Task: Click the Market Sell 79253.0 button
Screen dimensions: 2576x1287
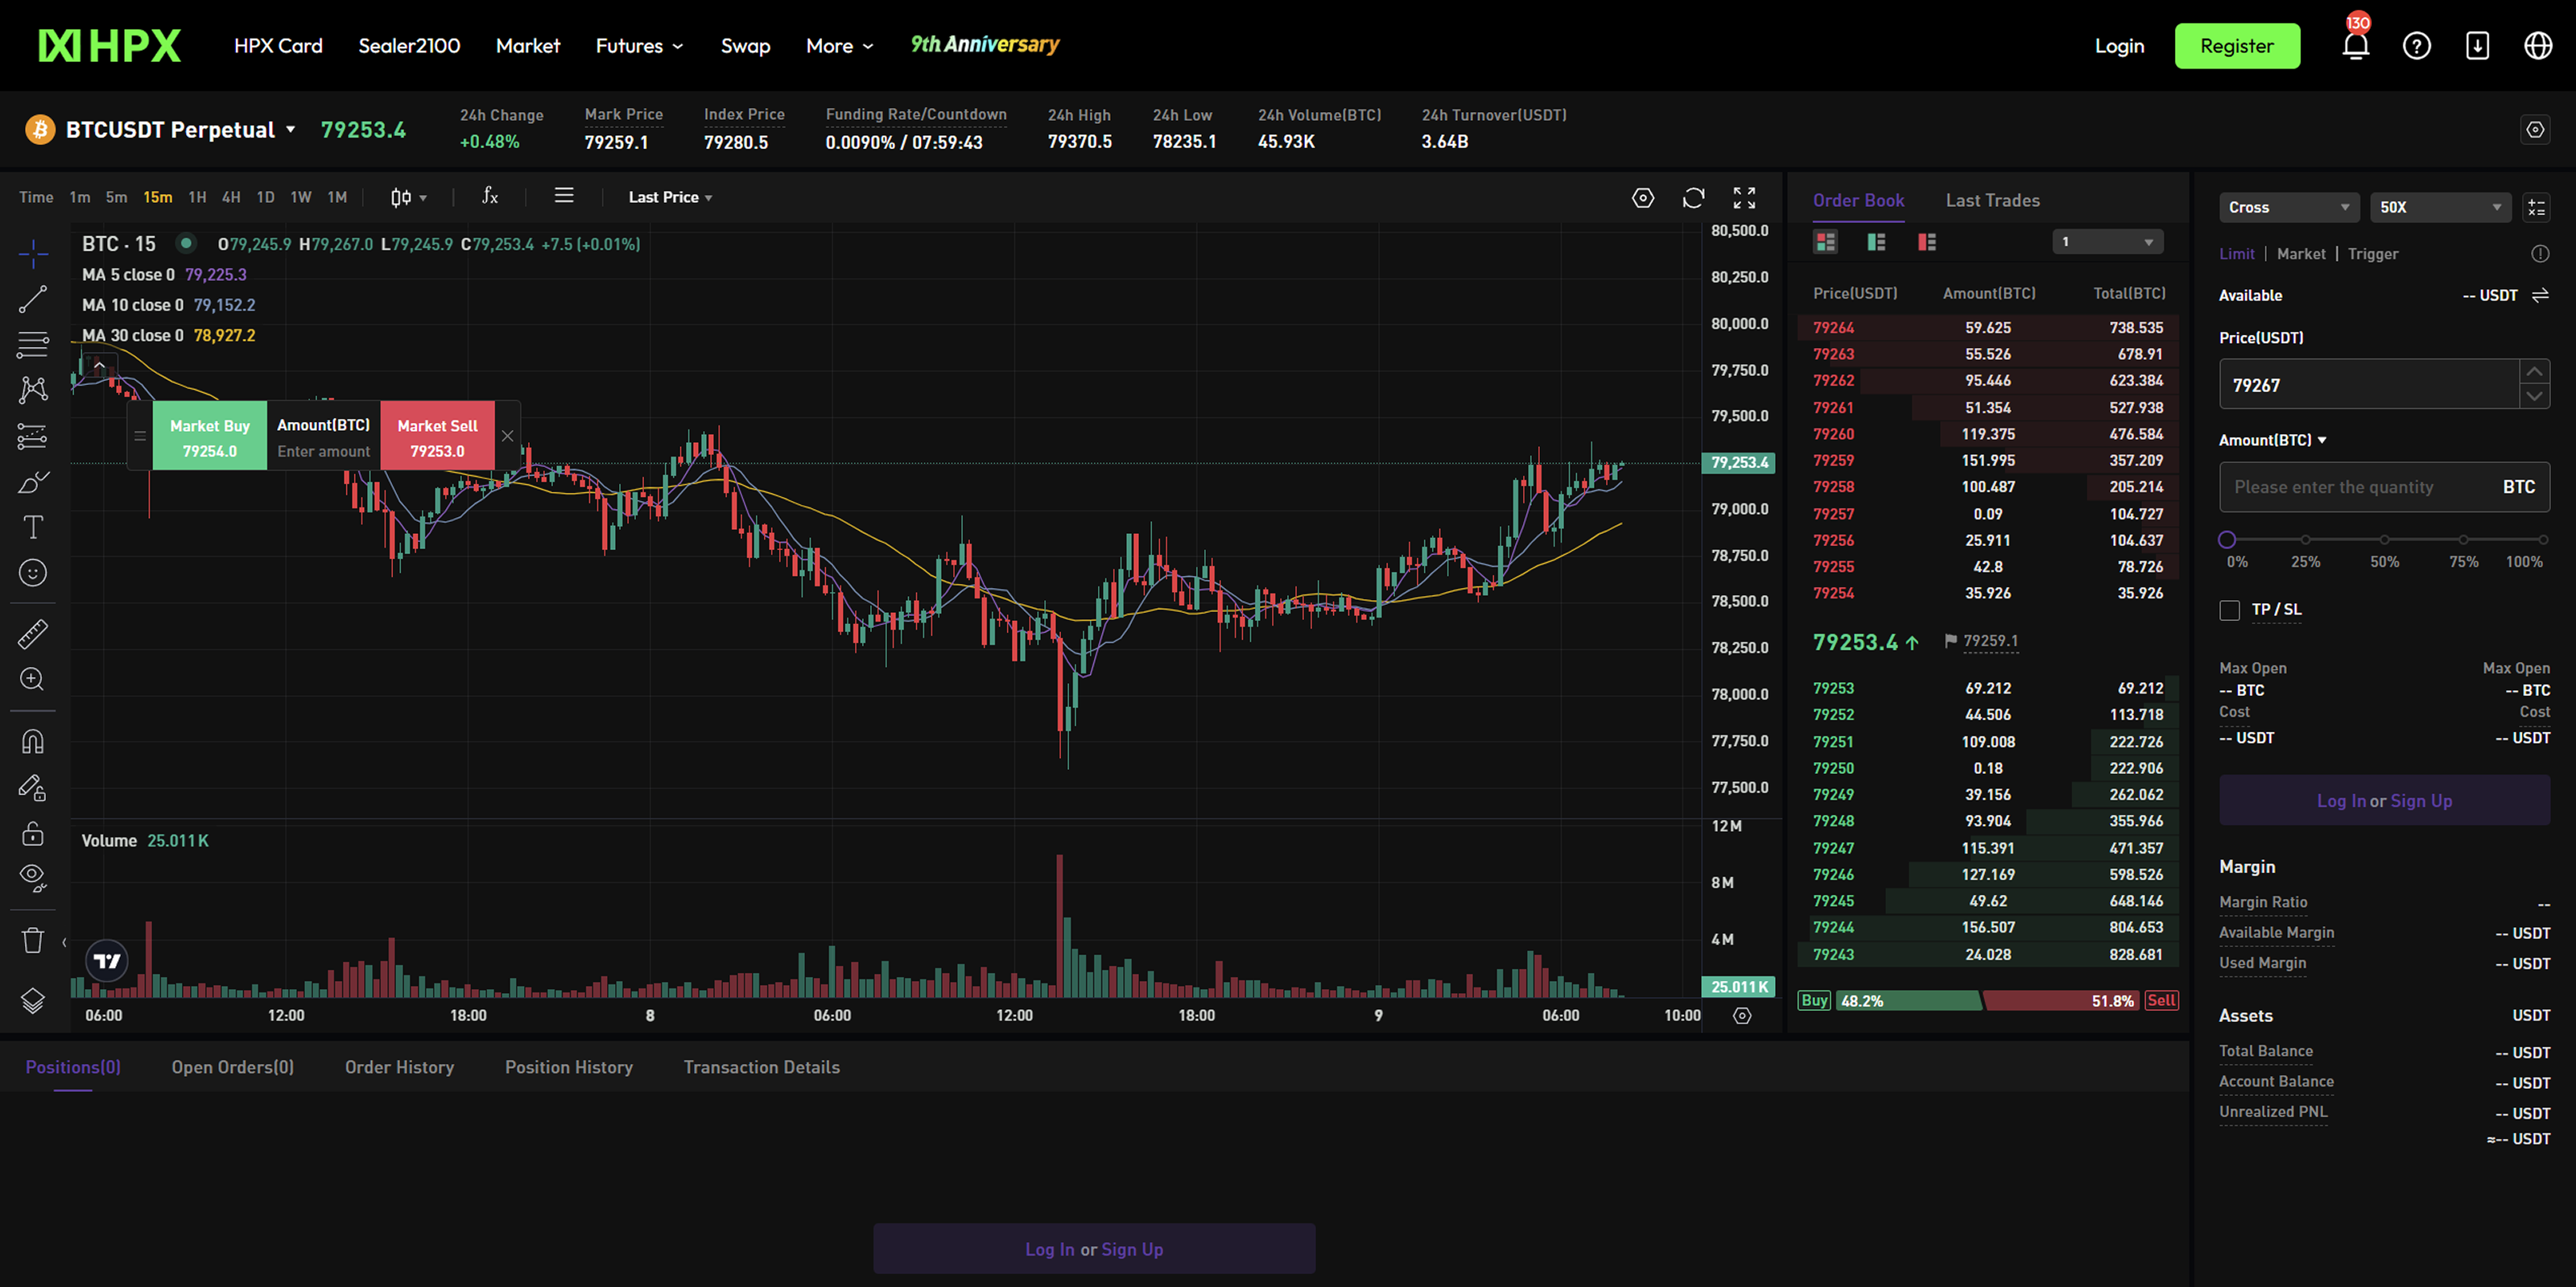Action: [x=437, y=436]
